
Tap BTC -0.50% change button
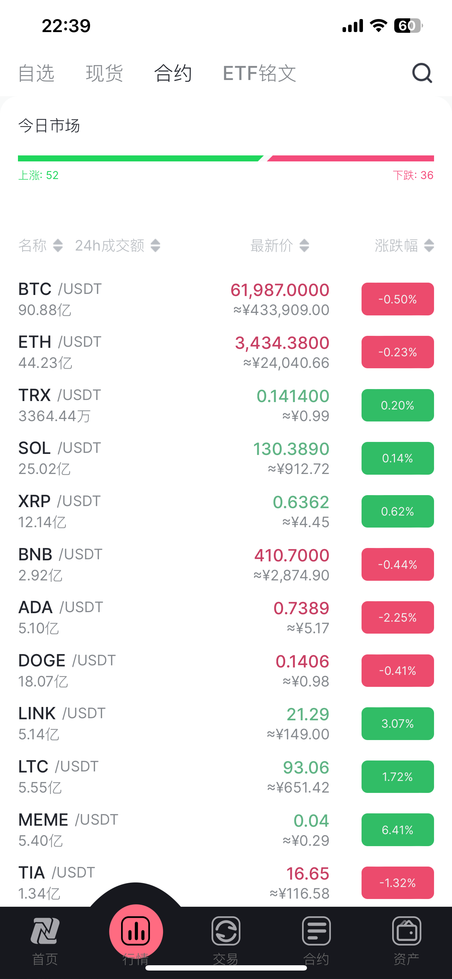tap(397, 299)
